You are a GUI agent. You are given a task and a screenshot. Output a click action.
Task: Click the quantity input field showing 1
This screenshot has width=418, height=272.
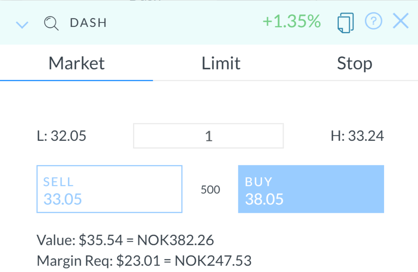click(x=208, y=136)
